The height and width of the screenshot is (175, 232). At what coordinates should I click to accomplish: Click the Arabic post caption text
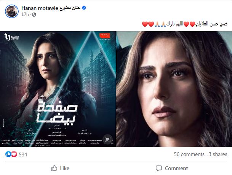point(184,24)
